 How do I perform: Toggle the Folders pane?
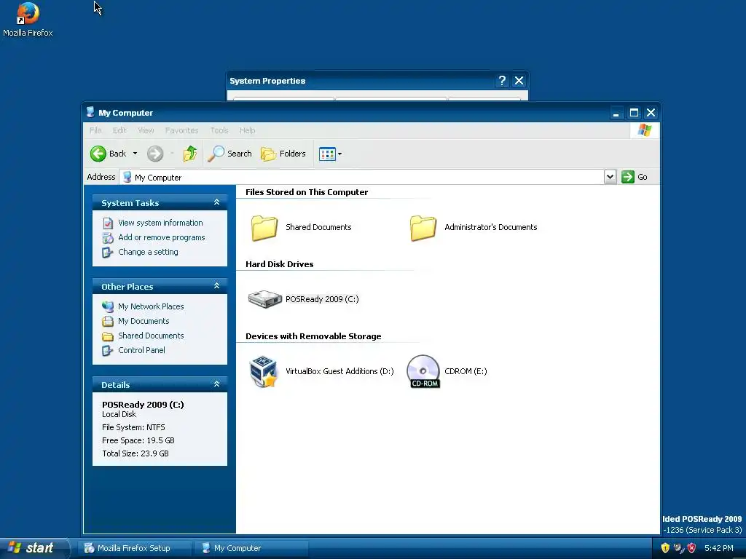[283, 154]
